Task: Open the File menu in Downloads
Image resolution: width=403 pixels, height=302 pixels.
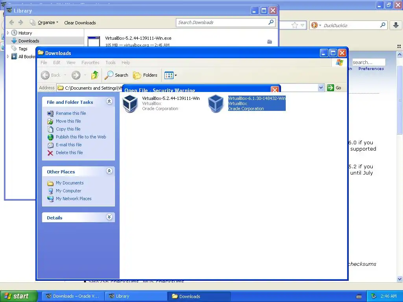Action: (x=44, y=63)
